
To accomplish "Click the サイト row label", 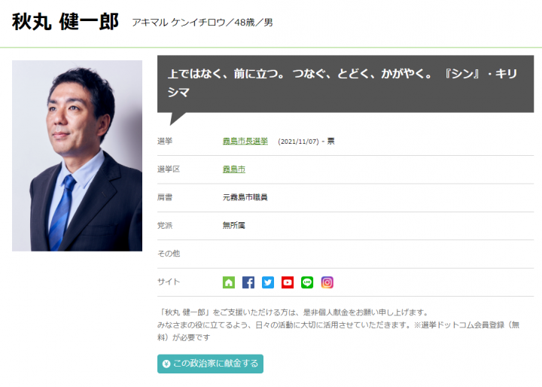I will [169, 282].
